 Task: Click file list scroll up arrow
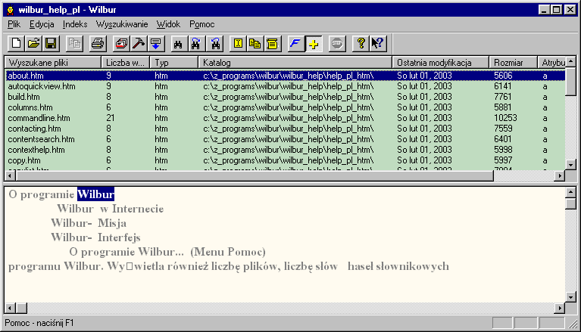pyautogui.click(x=570, y=62)
